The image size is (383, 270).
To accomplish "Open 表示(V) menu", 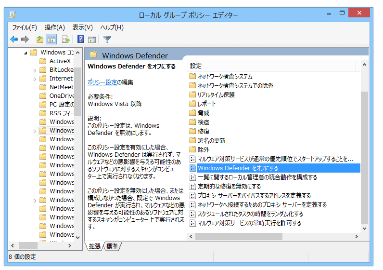I will point(83,27).
